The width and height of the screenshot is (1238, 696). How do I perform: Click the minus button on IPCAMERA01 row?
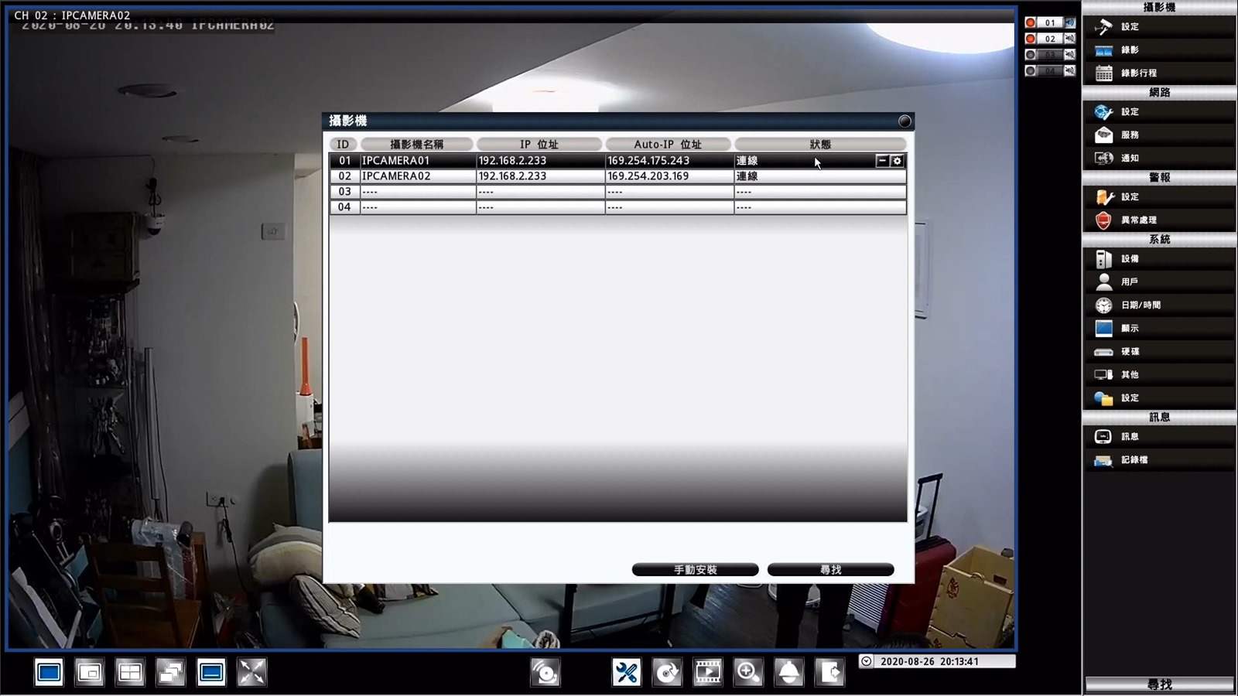882,161
